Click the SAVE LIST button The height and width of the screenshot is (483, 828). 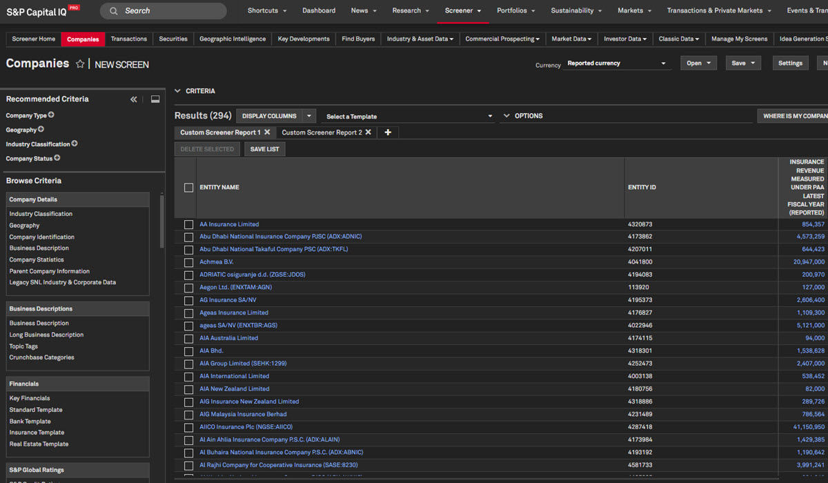[265, 149]
